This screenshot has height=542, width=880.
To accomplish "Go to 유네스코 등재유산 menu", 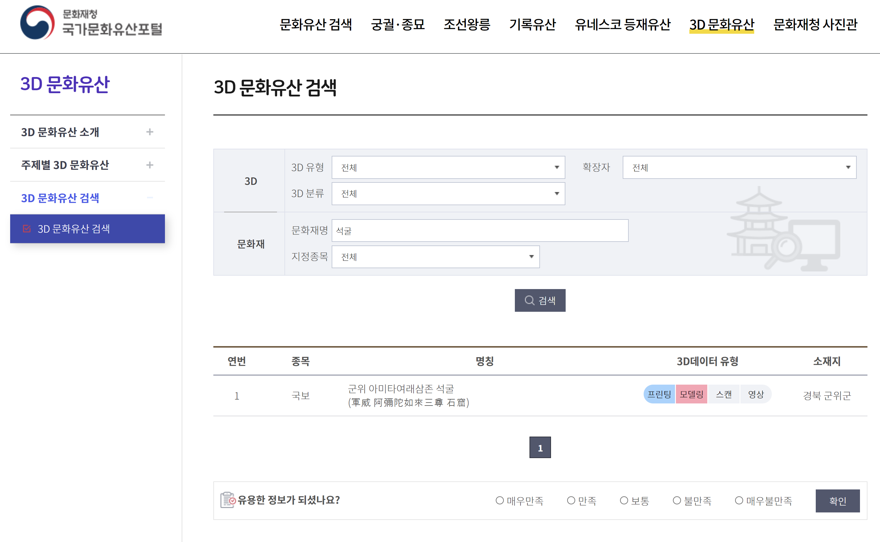I will (x=622, y=24).
